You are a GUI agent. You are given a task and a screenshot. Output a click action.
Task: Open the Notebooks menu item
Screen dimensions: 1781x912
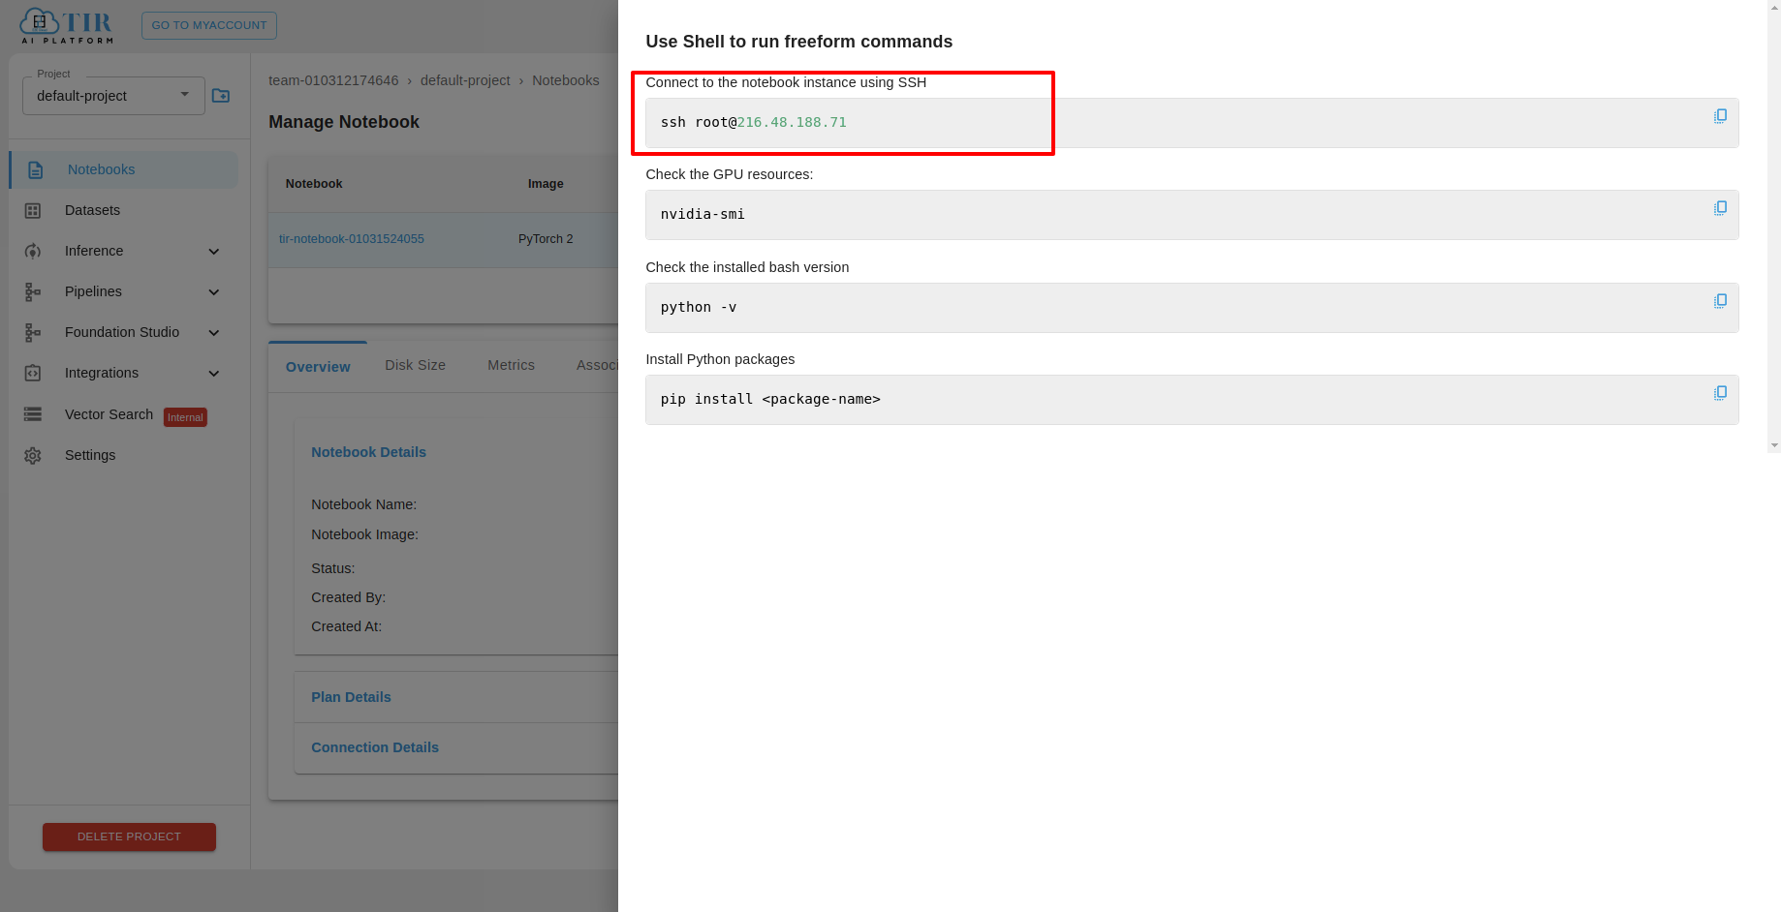124,169
